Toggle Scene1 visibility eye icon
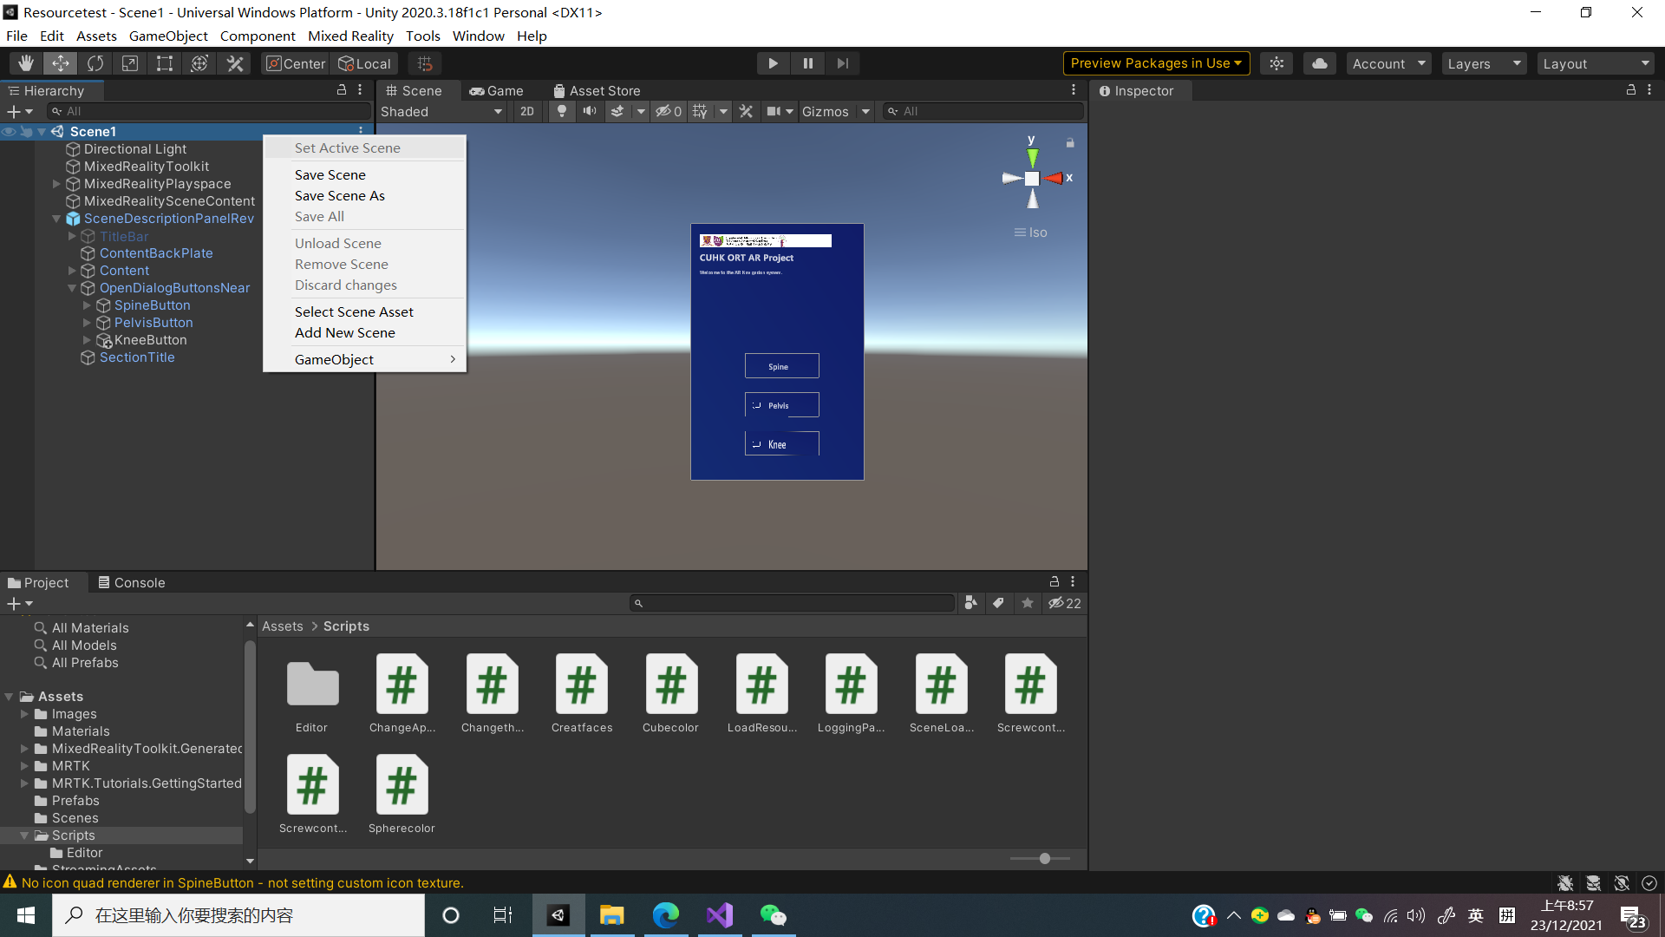The height and width of the screenshot is (937, 1665). [9, 132]
